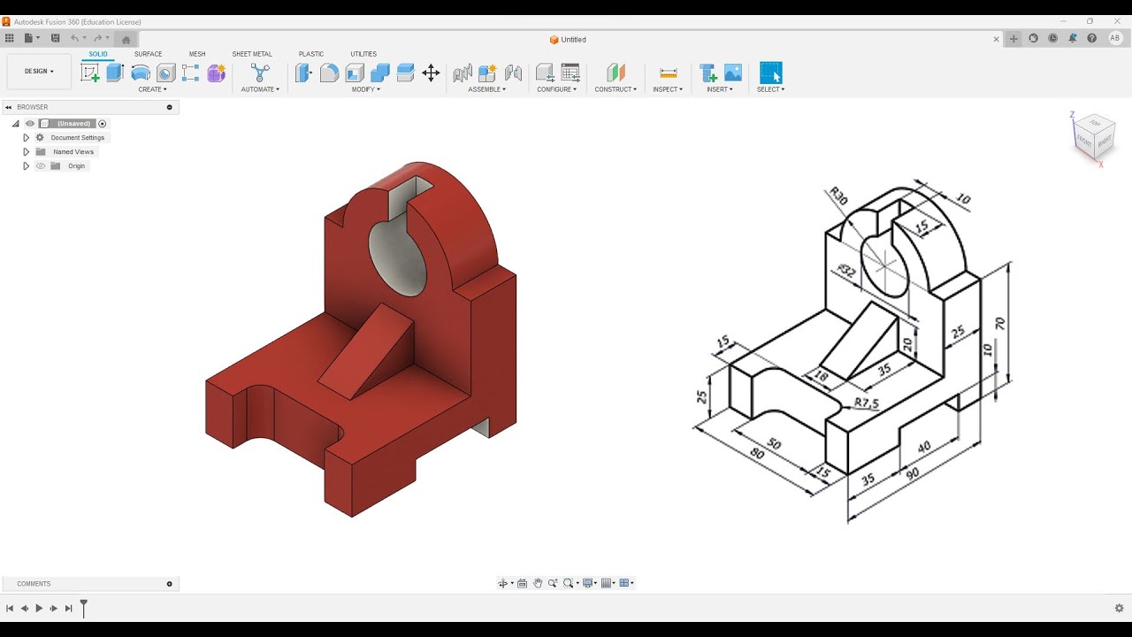Select the Create Form tool

[x=217, y=73]
